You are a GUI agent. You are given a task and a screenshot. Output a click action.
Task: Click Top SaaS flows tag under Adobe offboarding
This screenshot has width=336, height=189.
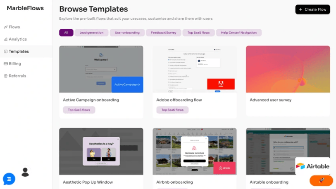(x=172, y=110)
